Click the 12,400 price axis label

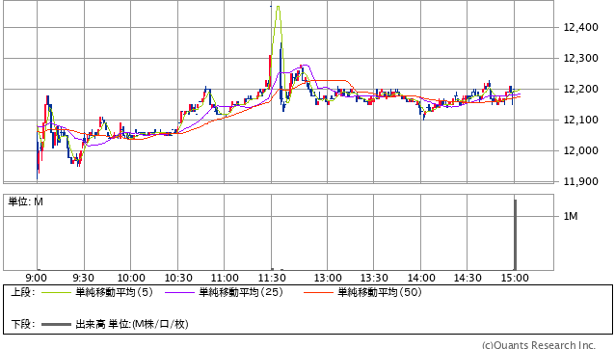(580, 27)
